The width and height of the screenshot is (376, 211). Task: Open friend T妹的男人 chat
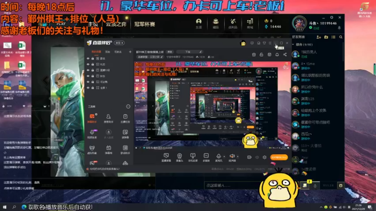(x=317, y=54)
